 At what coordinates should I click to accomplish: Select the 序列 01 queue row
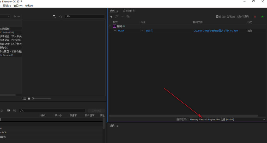click(x=187, y=26)
